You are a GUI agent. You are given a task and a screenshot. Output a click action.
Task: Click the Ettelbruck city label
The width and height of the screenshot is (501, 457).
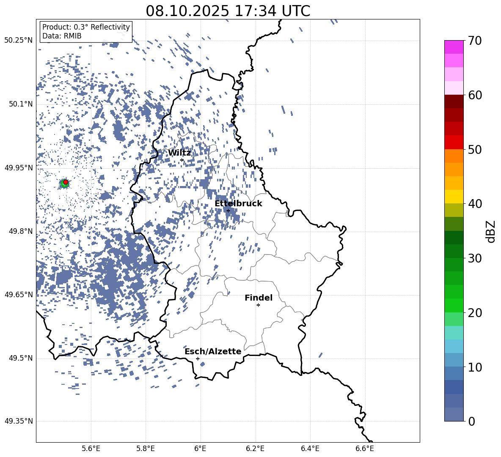point(238,204)
